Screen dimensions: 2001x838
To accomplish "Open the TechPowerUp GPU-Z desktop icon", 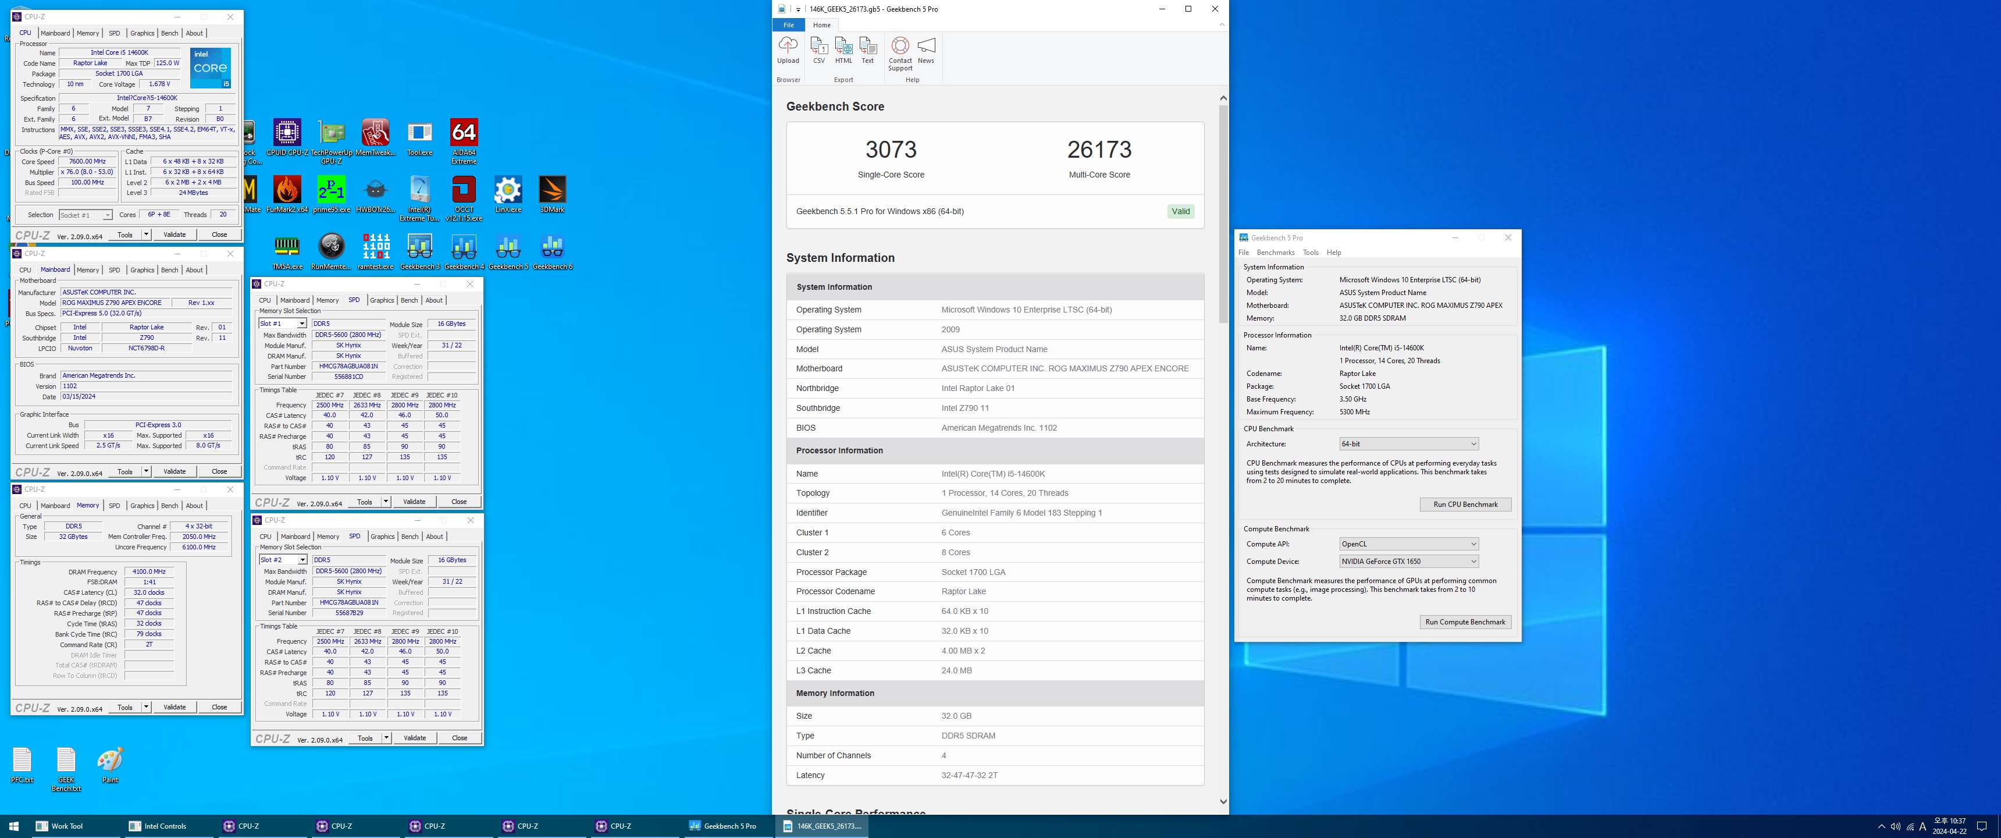I will [x=332, y=141].
